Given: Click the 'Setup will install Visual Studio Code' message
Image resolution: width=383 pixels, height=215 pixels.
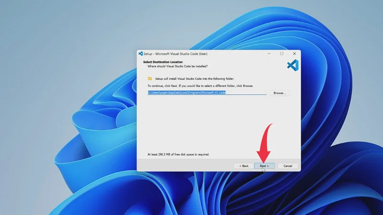Looking at the screenshot, I should click(x=194, y=78).
